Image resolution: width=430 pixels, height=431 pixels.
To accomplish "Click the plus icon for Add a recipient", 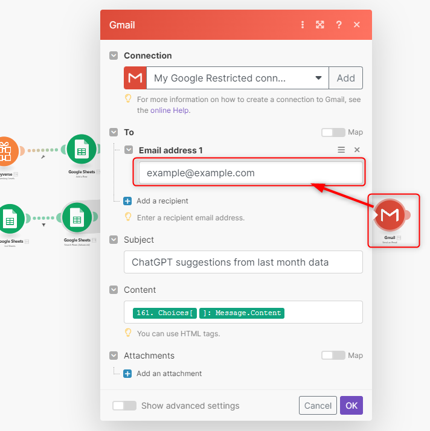I will tap(127, 201).
